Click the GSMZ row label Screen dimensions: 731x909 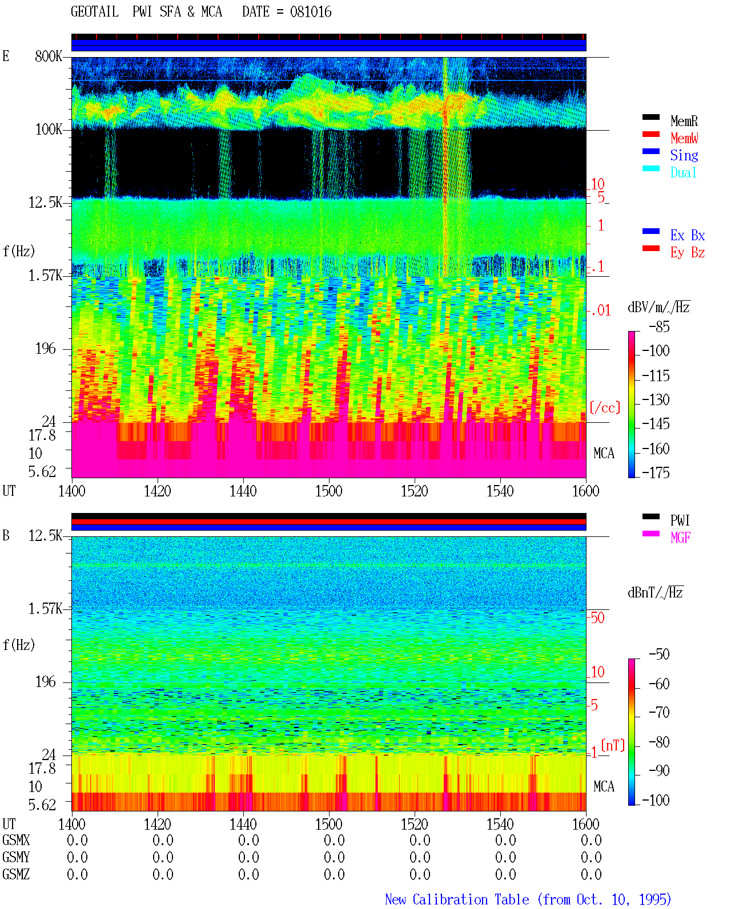16,874
